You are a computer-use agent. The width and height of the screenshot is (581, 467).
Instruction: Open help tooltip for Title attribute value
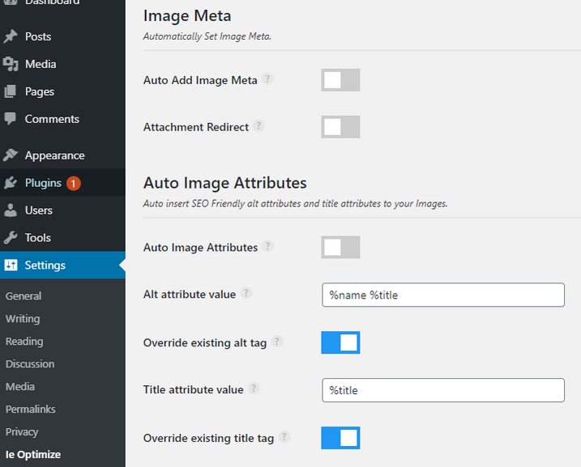click(254, 388)
